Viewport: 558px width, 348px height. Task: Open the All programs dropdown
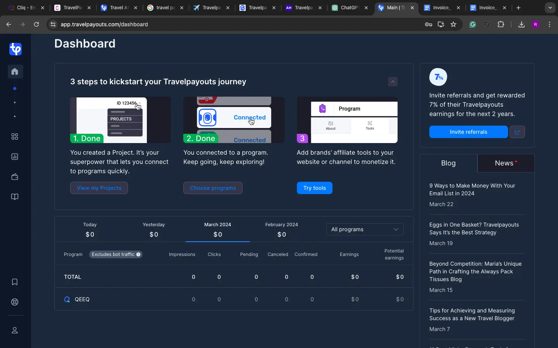(x=365, y=229)
